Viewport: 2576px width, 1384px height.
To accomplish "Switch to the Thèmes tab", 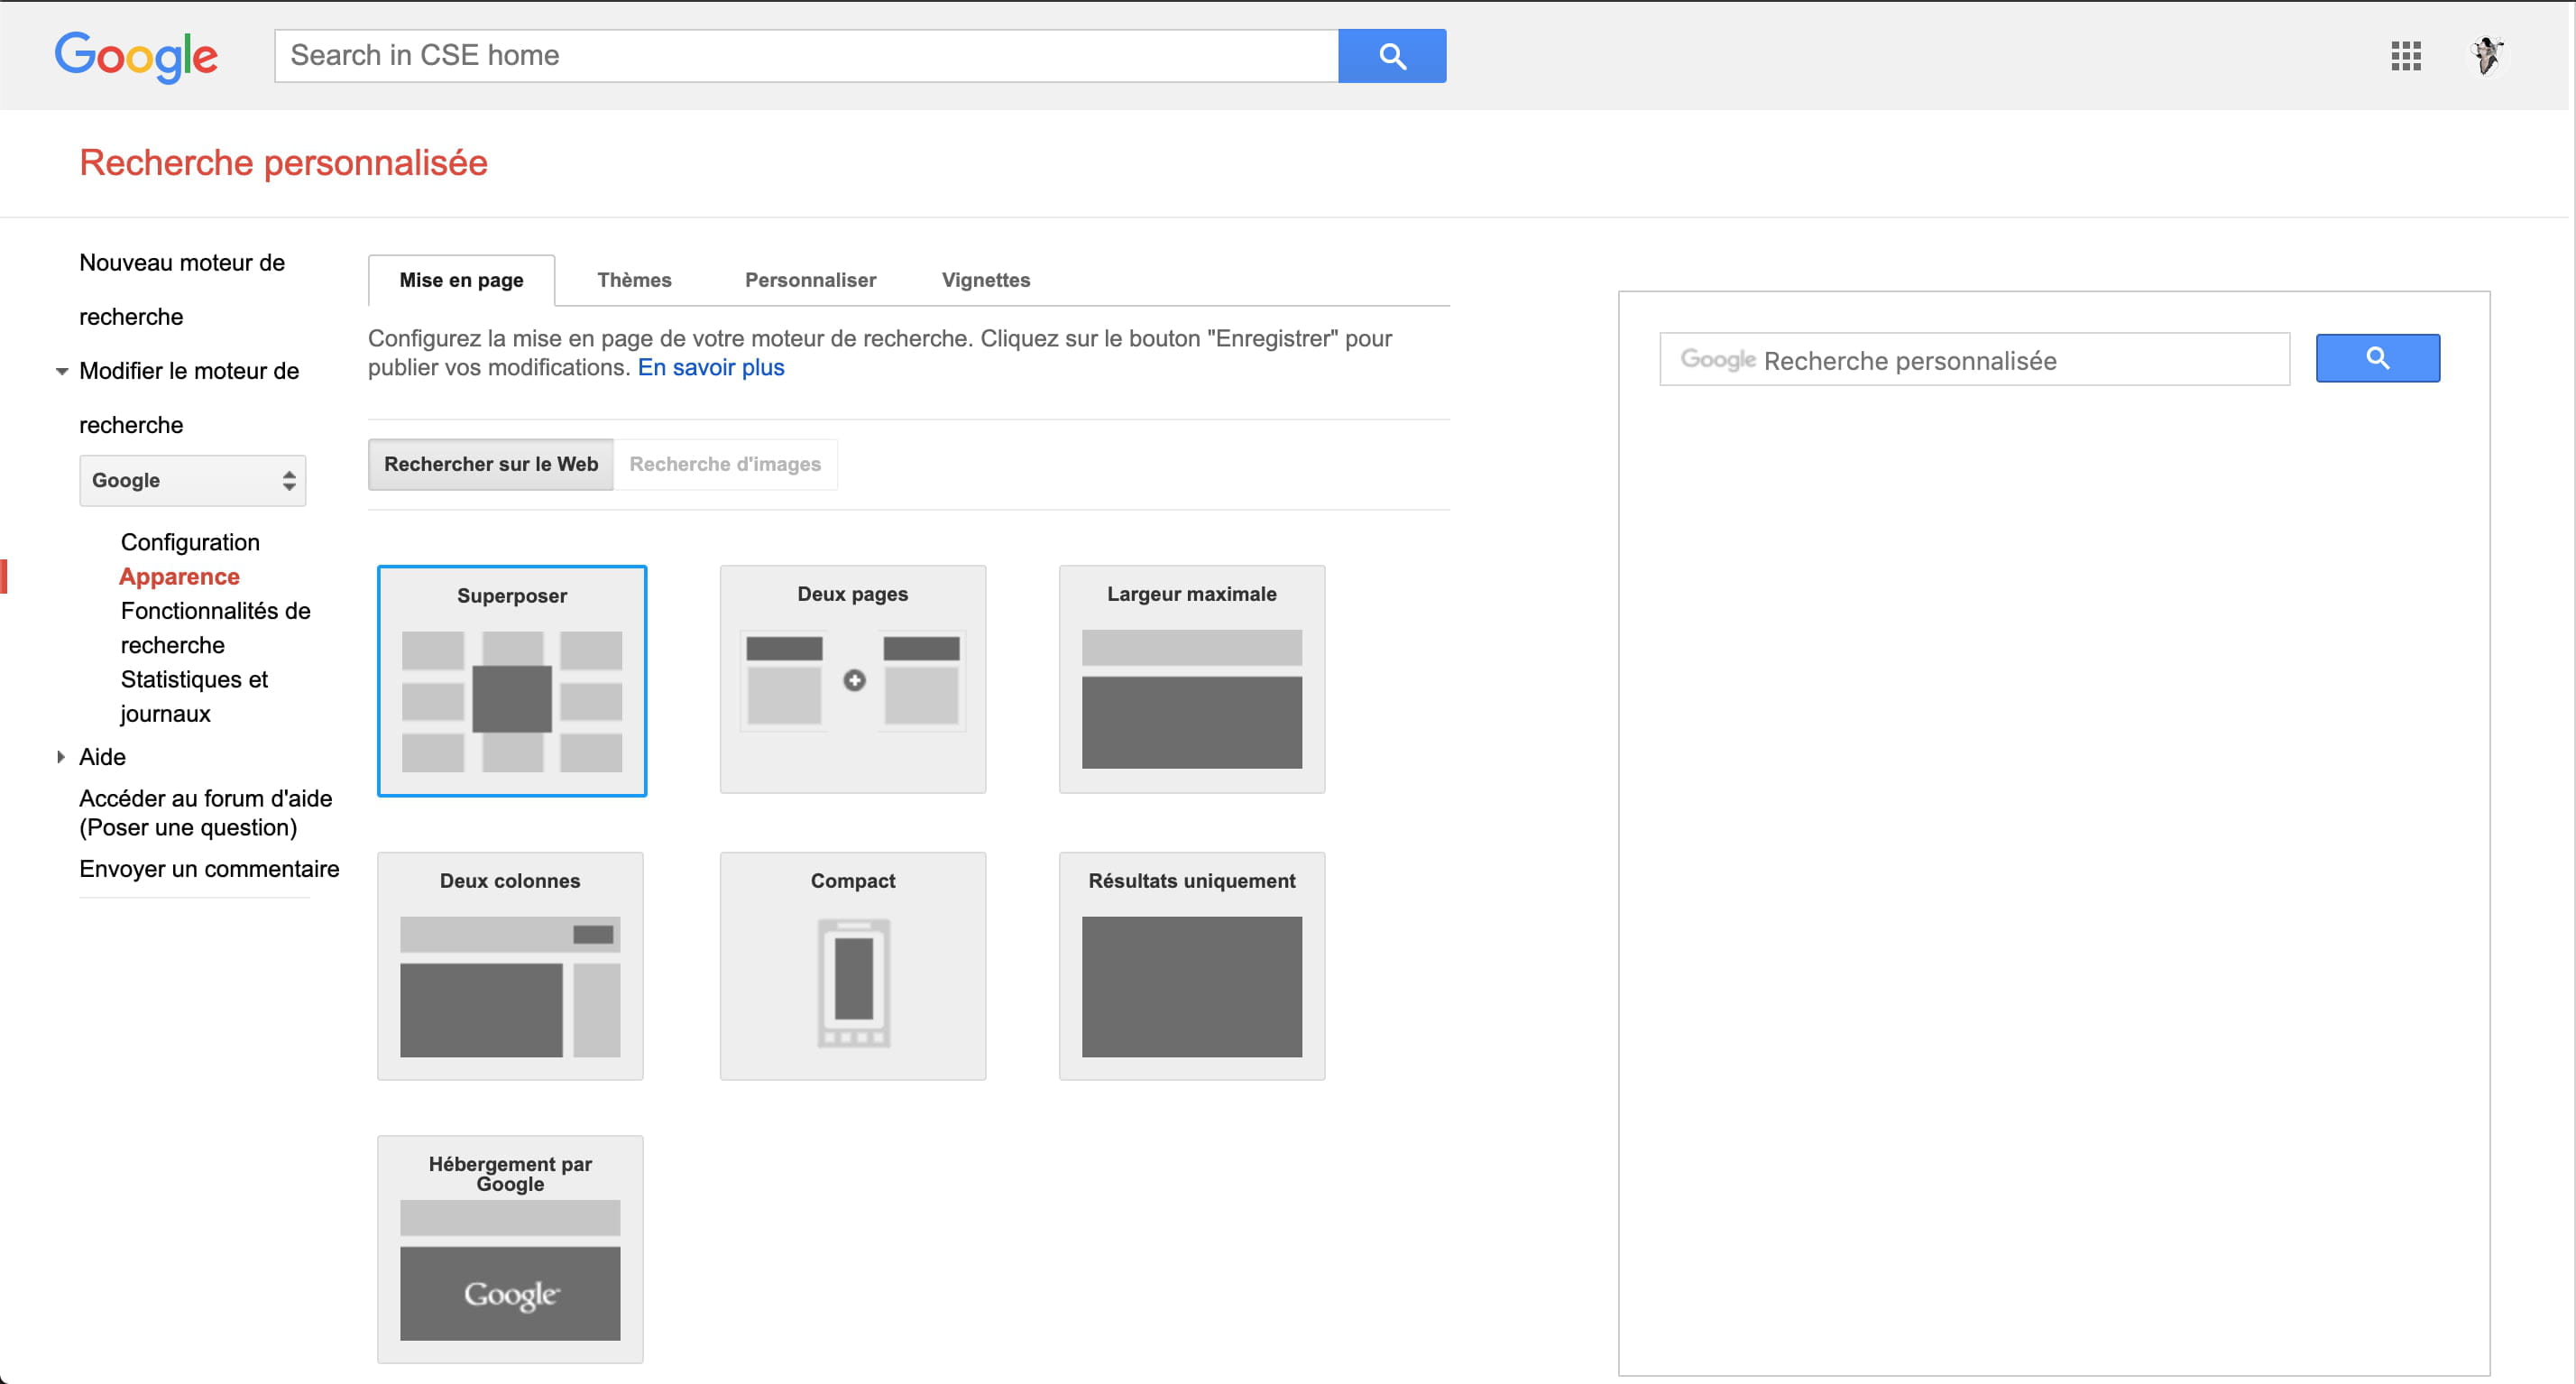I will point(634,280).
